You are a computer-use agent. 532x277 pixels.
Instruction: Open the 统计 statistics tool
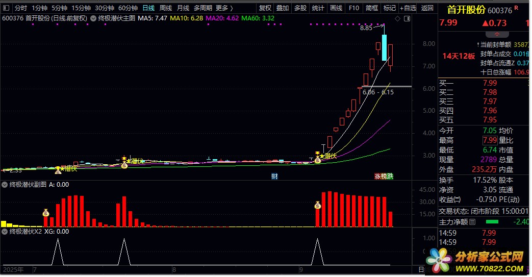tap(318, 8)
